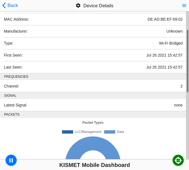Click the Manufacturer value Unknown
The width and height of the screenshot is (189, 170).
click(x=175, y=31)
